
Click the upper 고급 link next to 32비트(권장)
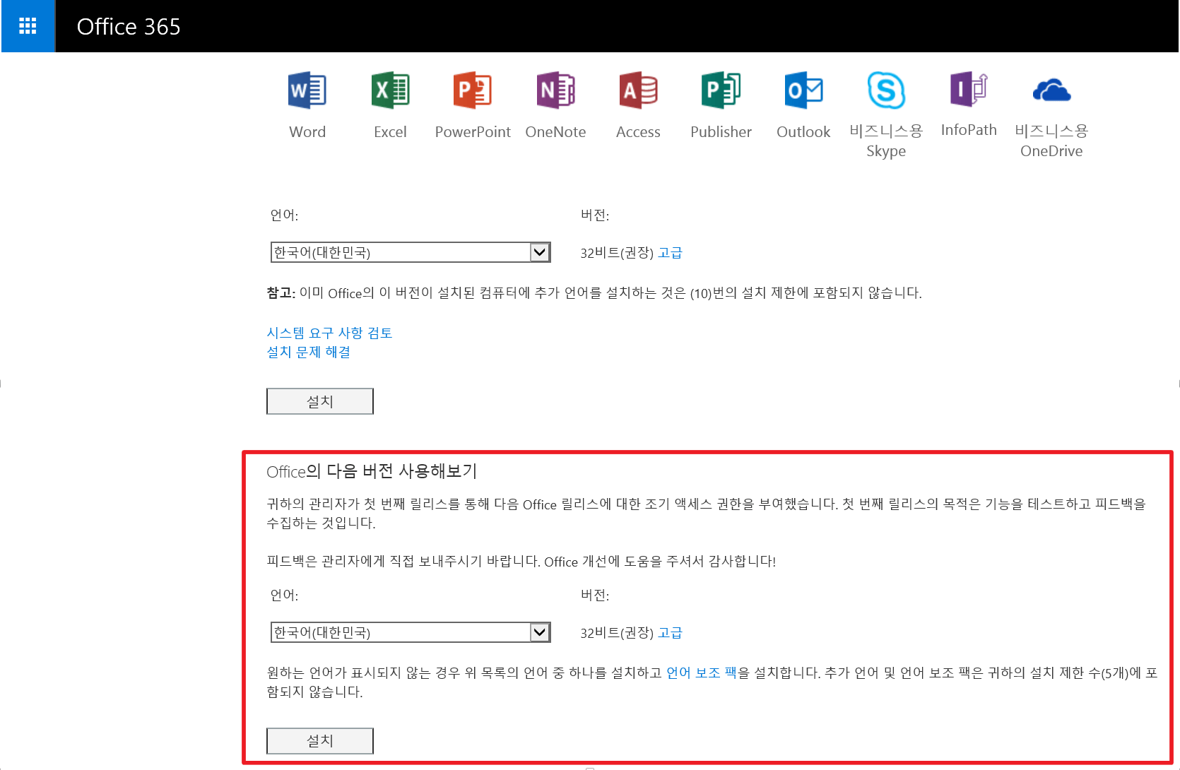(x=670, y=253)
